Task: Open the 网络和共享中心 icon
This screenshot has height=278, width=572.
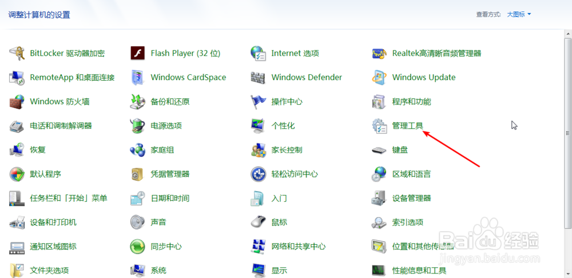Action: [x=259, y=247]
